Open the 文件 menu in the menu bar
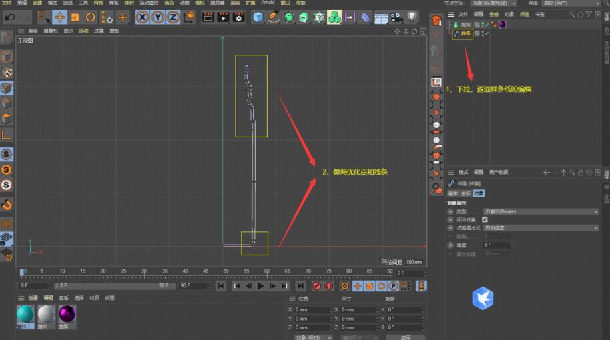Viewport: 610px width, 340px height. click(7, 2)
